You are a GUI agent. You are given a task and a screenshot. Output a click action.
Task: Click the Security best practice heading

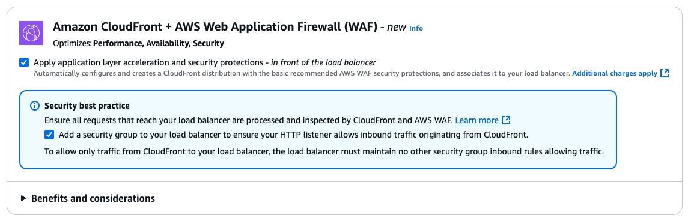click(x=87, y=106)
